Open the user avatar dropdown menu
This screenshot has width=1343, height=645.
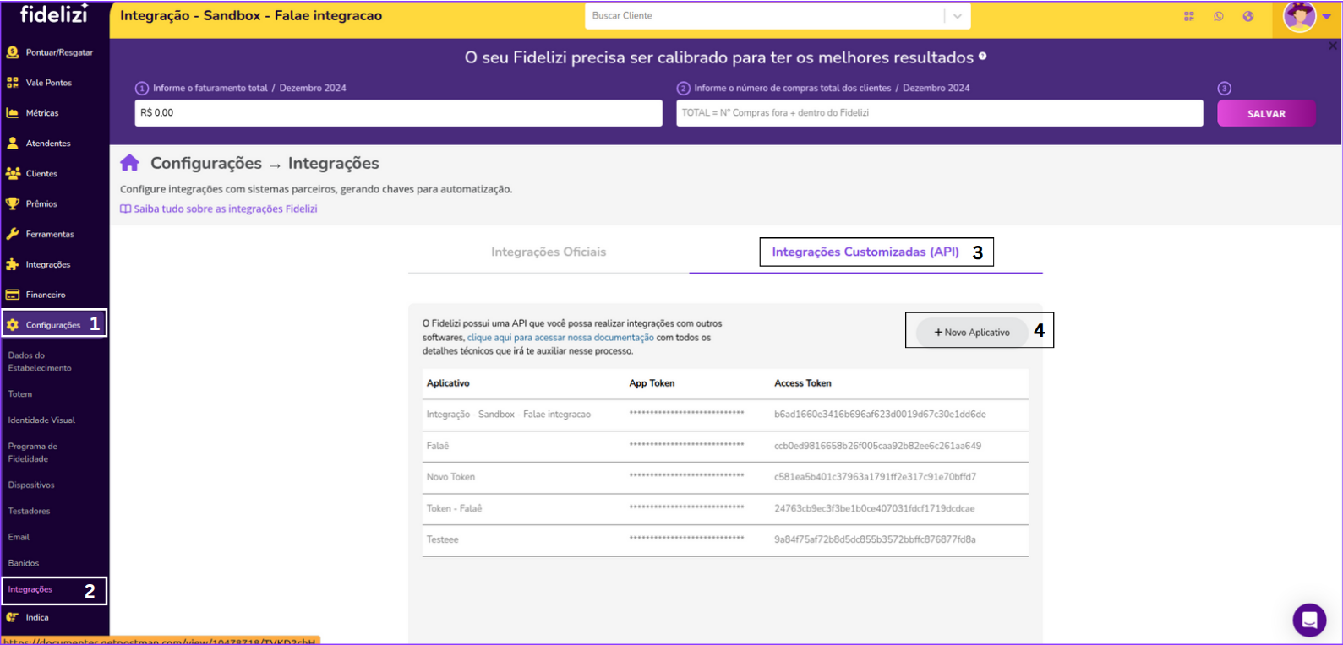(x=1307, y=16)
